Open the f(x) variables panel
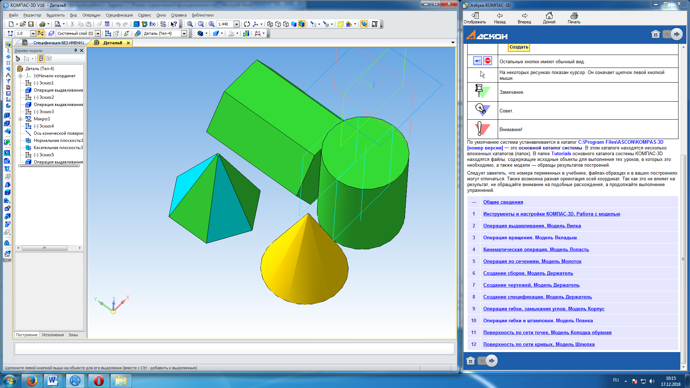 tap(153, 24)
